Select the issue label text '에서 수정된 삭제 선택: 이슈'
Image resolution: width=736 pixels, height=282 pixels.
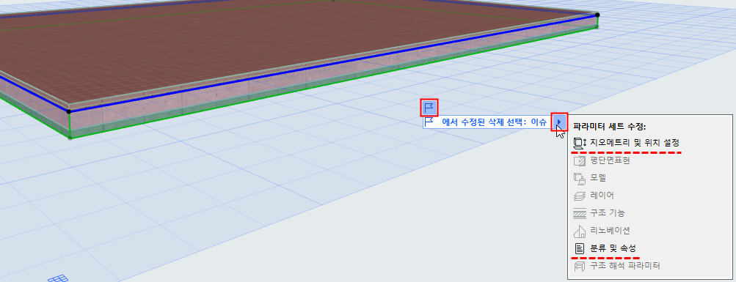[x=494, y=122]
